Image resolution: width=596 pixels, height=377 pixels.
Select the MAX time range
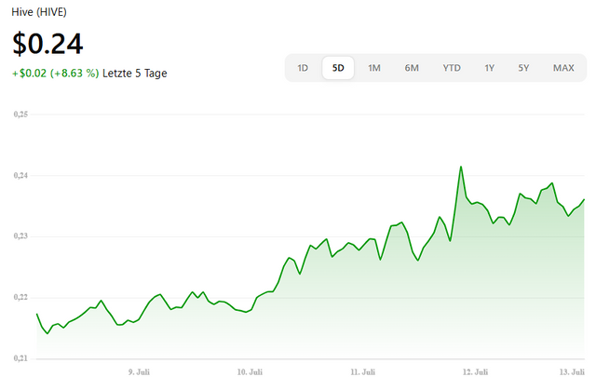[563, 68]
